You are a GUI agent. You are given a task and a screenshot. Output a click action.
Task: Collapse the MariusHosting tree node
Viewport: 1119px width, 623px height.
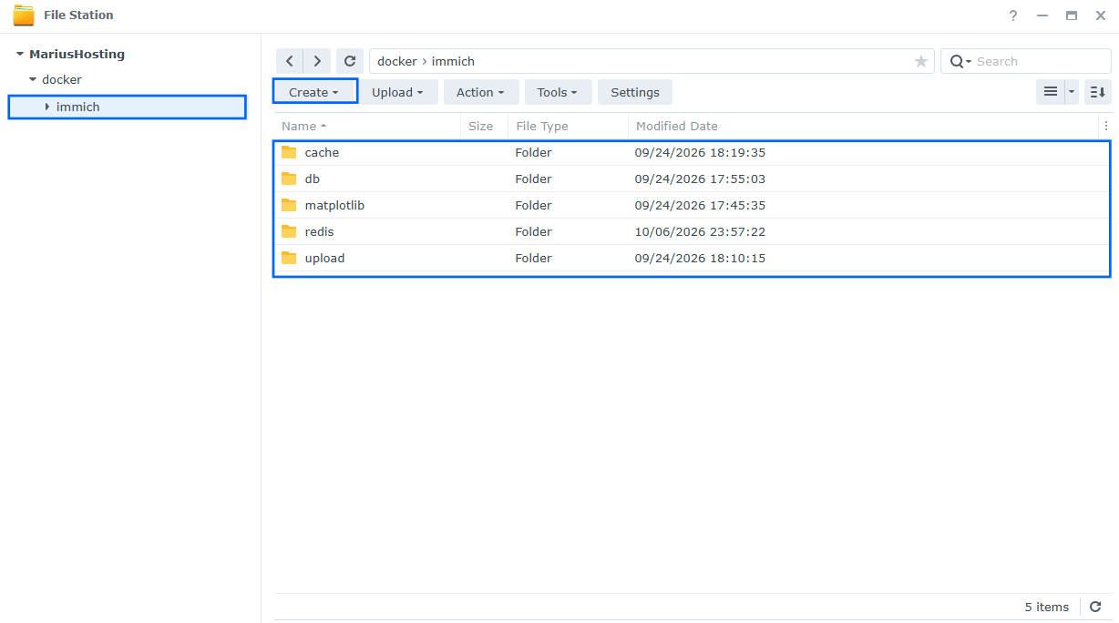[x=20, y=55]
